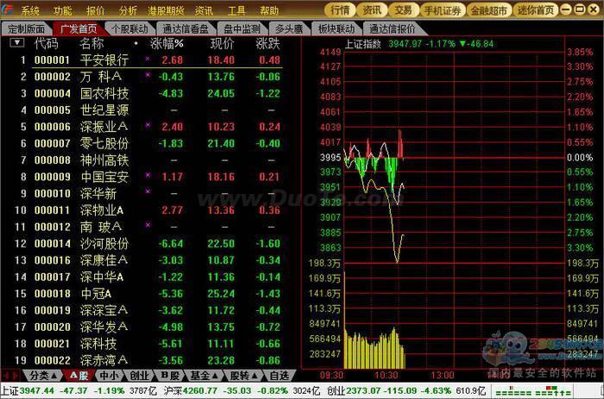Click 沪深 index value in status bar
Screen dimensions: 604x399
tap(200, 391)
